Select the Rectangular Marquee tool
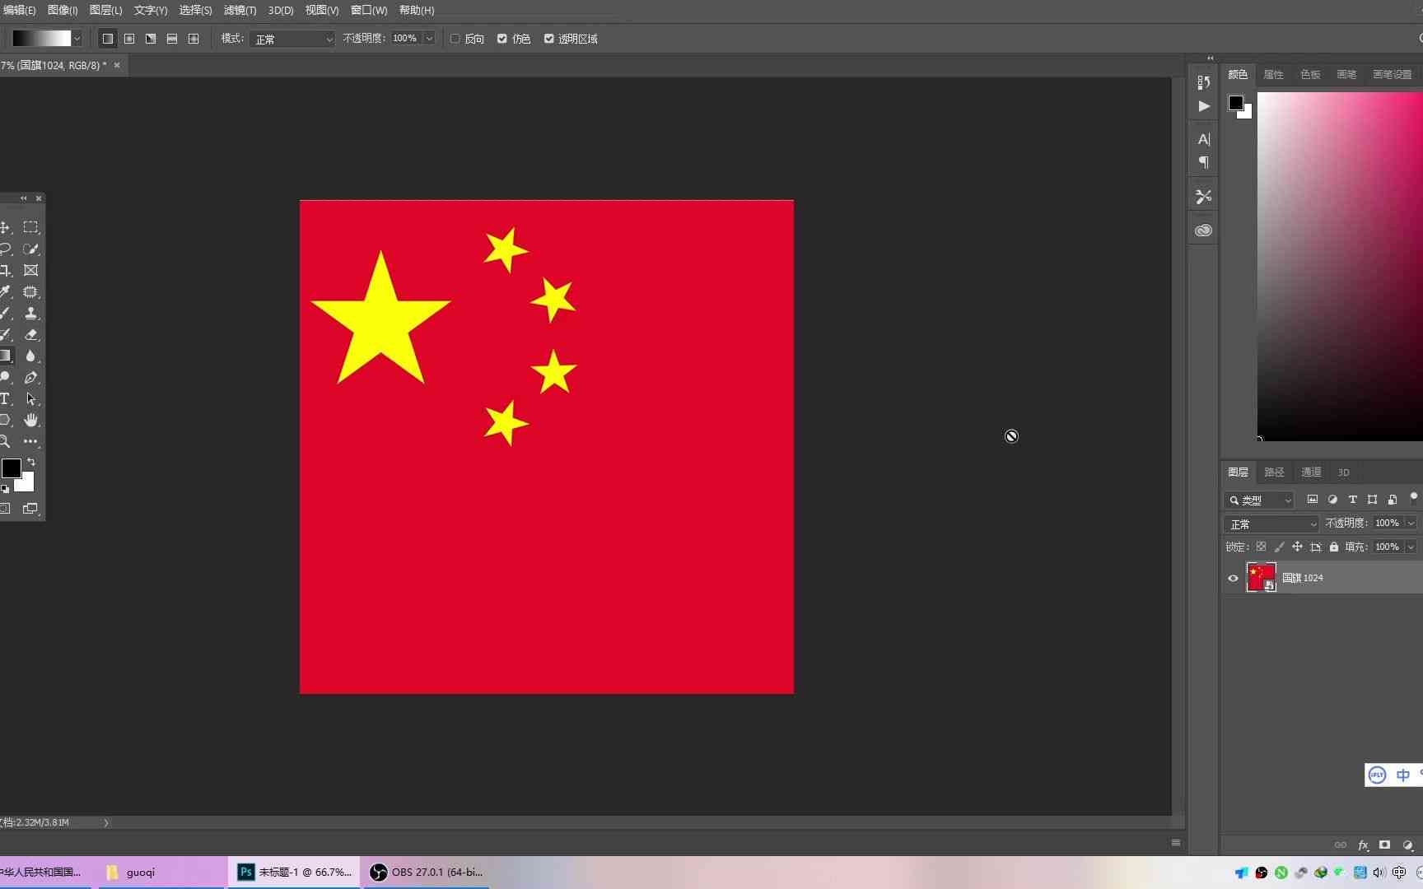 pos(31,227)
